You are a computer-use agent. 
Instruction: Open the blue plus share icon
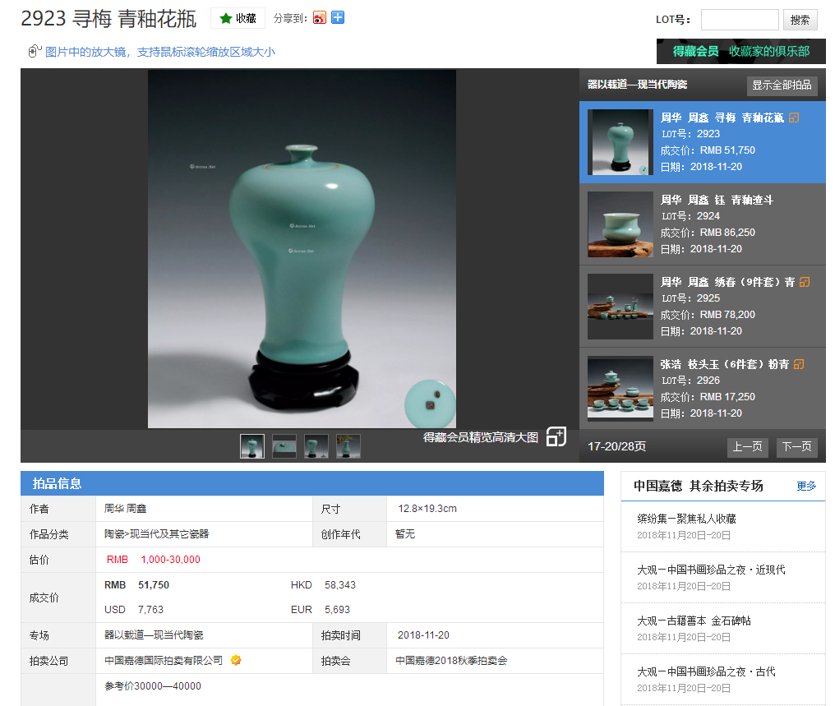click(x=338, y=18)
